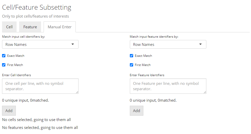Disable Exact Match checkbox for feature identifiers
This screenshot has height=134, width=251.
coord(132,56)
